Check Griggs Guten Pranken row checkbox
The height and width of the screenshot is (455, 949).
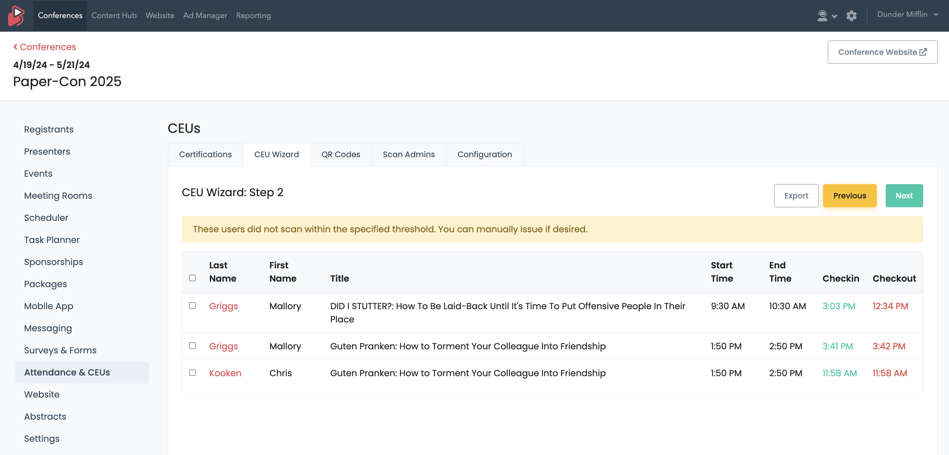click(192, 346)
